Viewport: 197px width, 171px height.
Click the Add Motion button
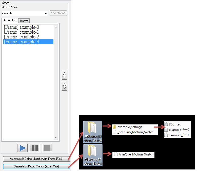58,13
